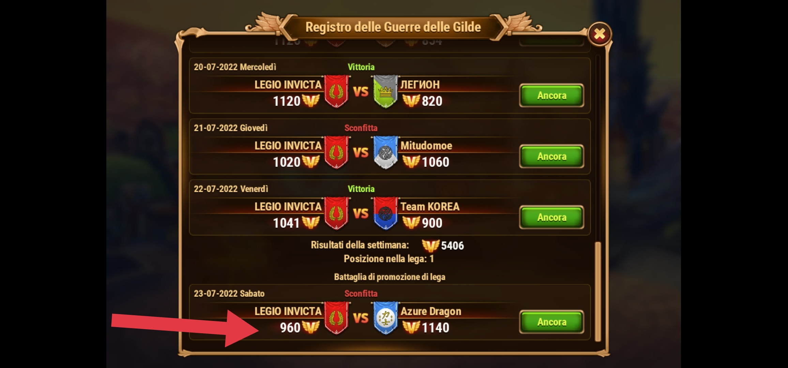Click the Team KOREA guild name
788x368 pixels.
(x=430, y=206)
